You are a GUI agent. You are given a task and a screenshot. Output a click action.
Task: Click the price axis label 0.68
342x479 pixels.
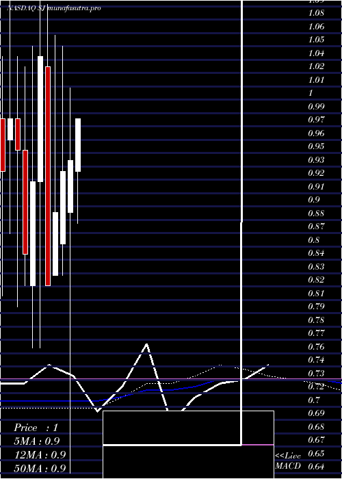(316, 426)
